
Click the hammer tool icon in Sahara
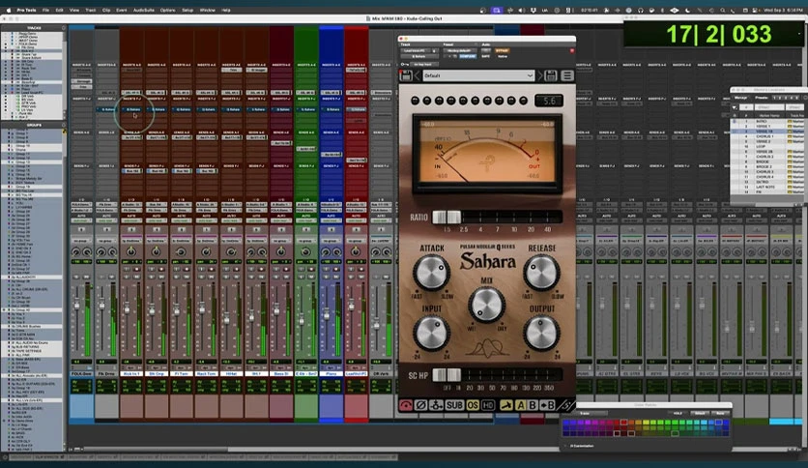(x=506, y=405)
